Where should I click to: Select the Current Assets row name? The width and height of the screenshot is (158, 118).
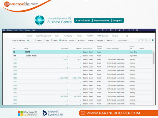[31, 56]
